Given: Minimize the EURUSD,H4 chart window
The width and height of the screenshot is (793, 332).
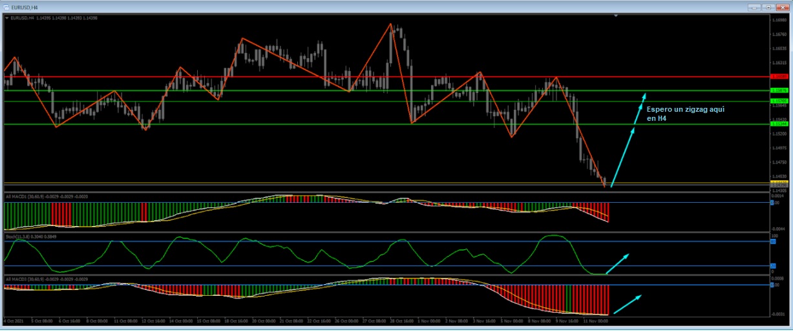Looking at the screenshot, I should click(x=754, y=7).
